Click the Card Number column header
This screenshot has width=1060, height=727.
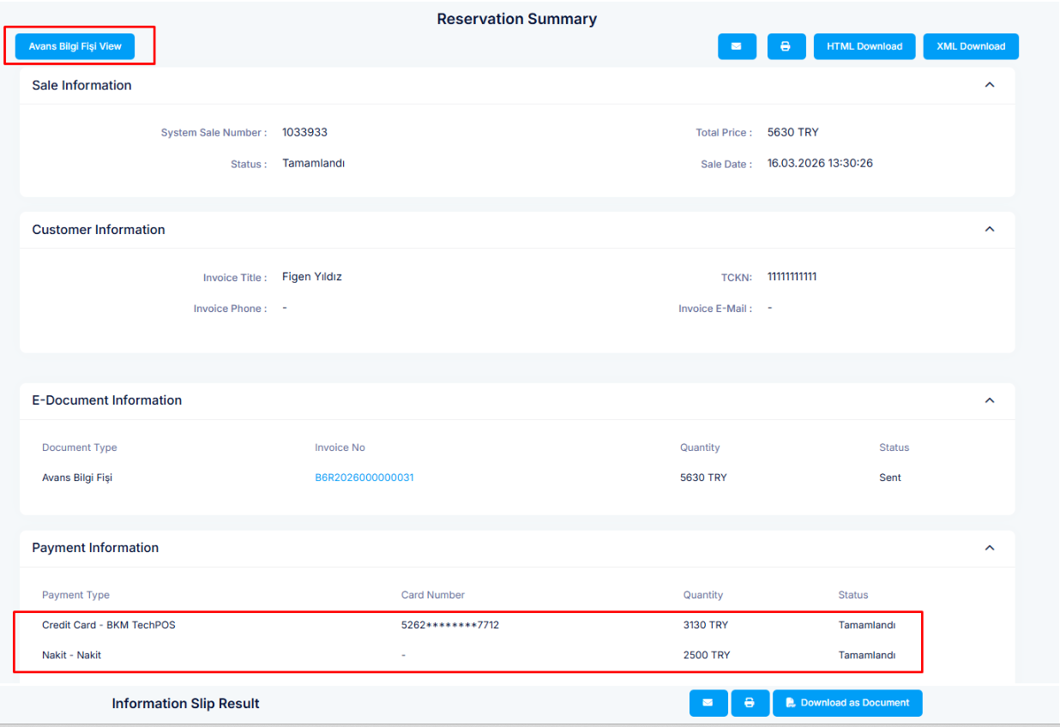433,595
